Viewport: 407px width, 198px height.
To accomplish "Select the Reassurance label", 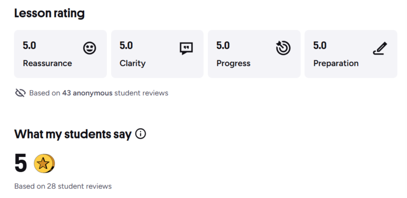I will pos(48,63).
